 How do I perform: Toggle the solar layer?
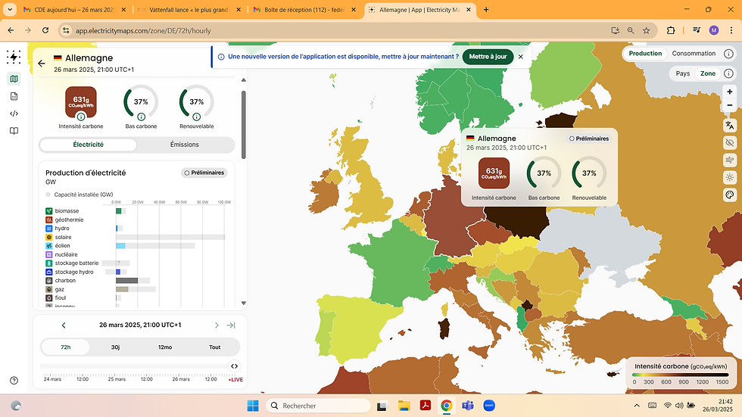pos(730,178)
